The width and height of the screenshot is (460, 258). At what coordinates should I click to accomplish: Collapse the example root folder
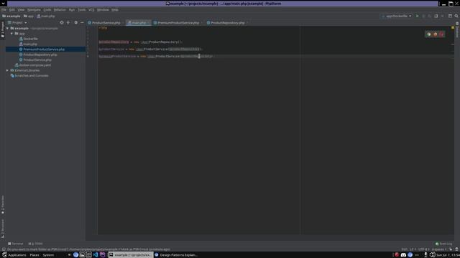tap(7, 29)
